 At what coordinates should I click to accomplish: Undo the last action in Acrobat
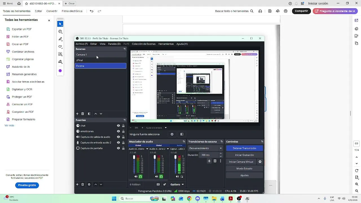pos(92,11)
